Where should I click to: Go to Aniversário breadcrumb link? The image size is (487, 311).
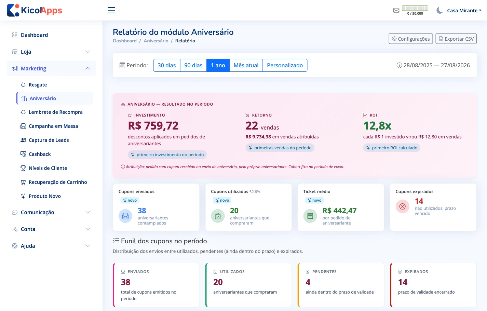156,41
